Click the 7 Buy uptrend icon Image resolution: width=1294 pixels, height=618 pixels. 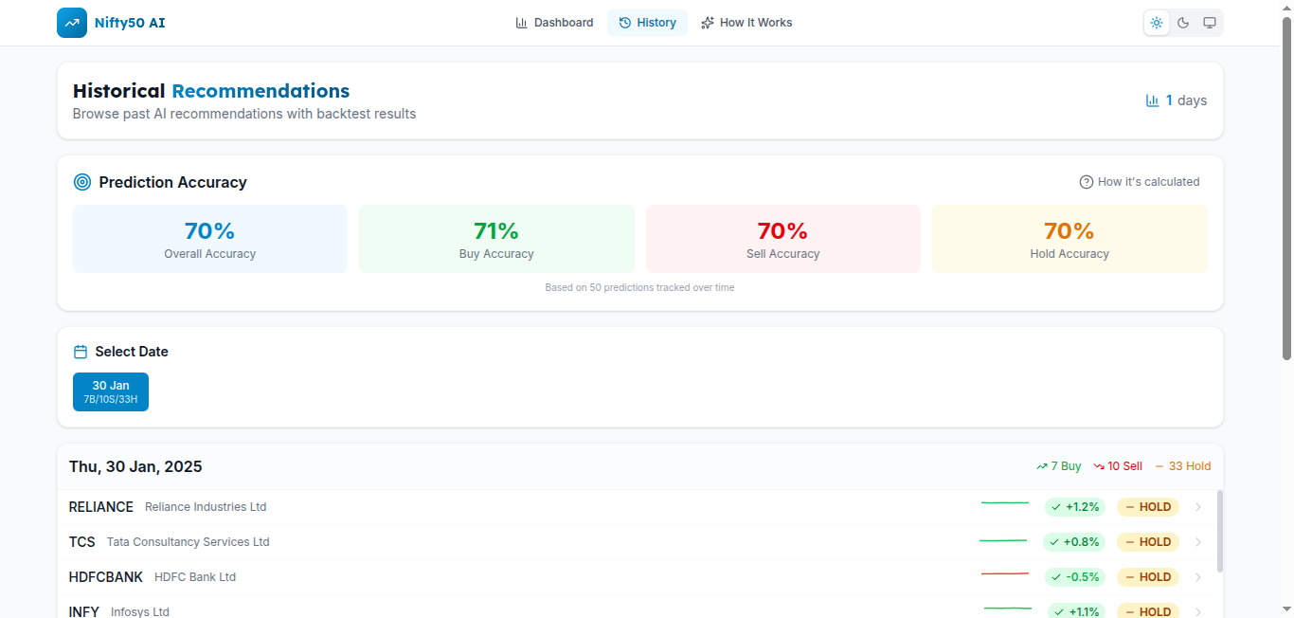pyautogui.click(x=1042, y=466)
